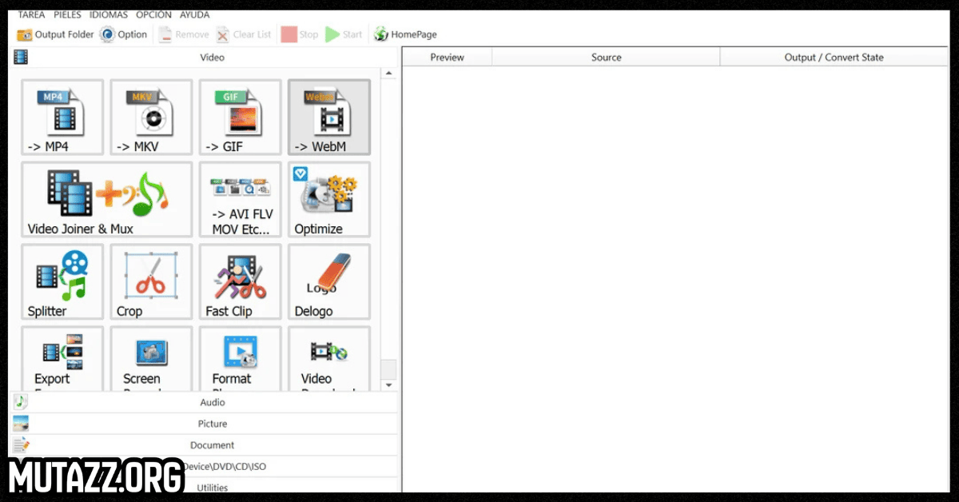Screen dimensions: 959x502
Task: Open the -> GIF converter
Action: coord(240,117)
